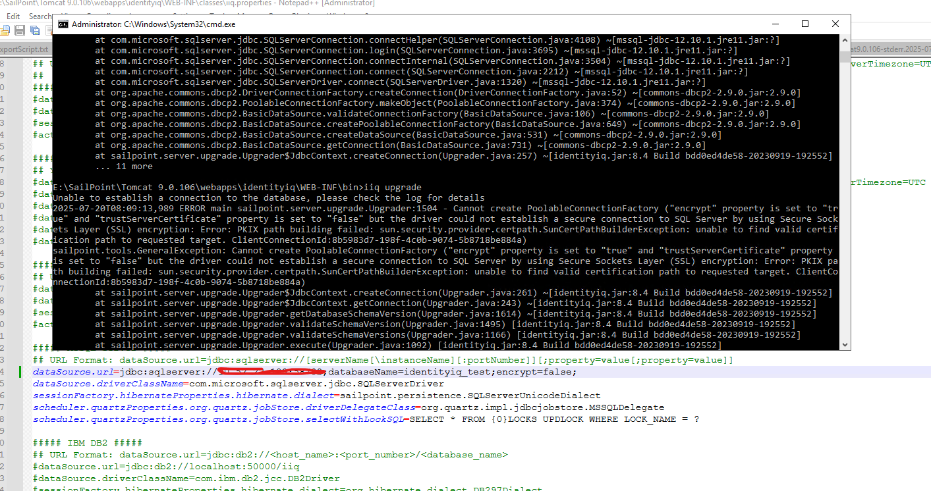Click the '... 11 more' line in cmd
This screenshot has height=491, width=931.
click(124, 167)
